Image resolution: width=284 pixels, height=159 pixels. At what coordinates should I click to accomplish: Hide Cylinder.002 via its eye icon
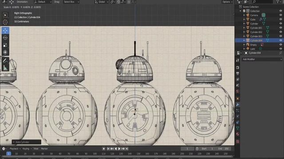tap(280, 32)
